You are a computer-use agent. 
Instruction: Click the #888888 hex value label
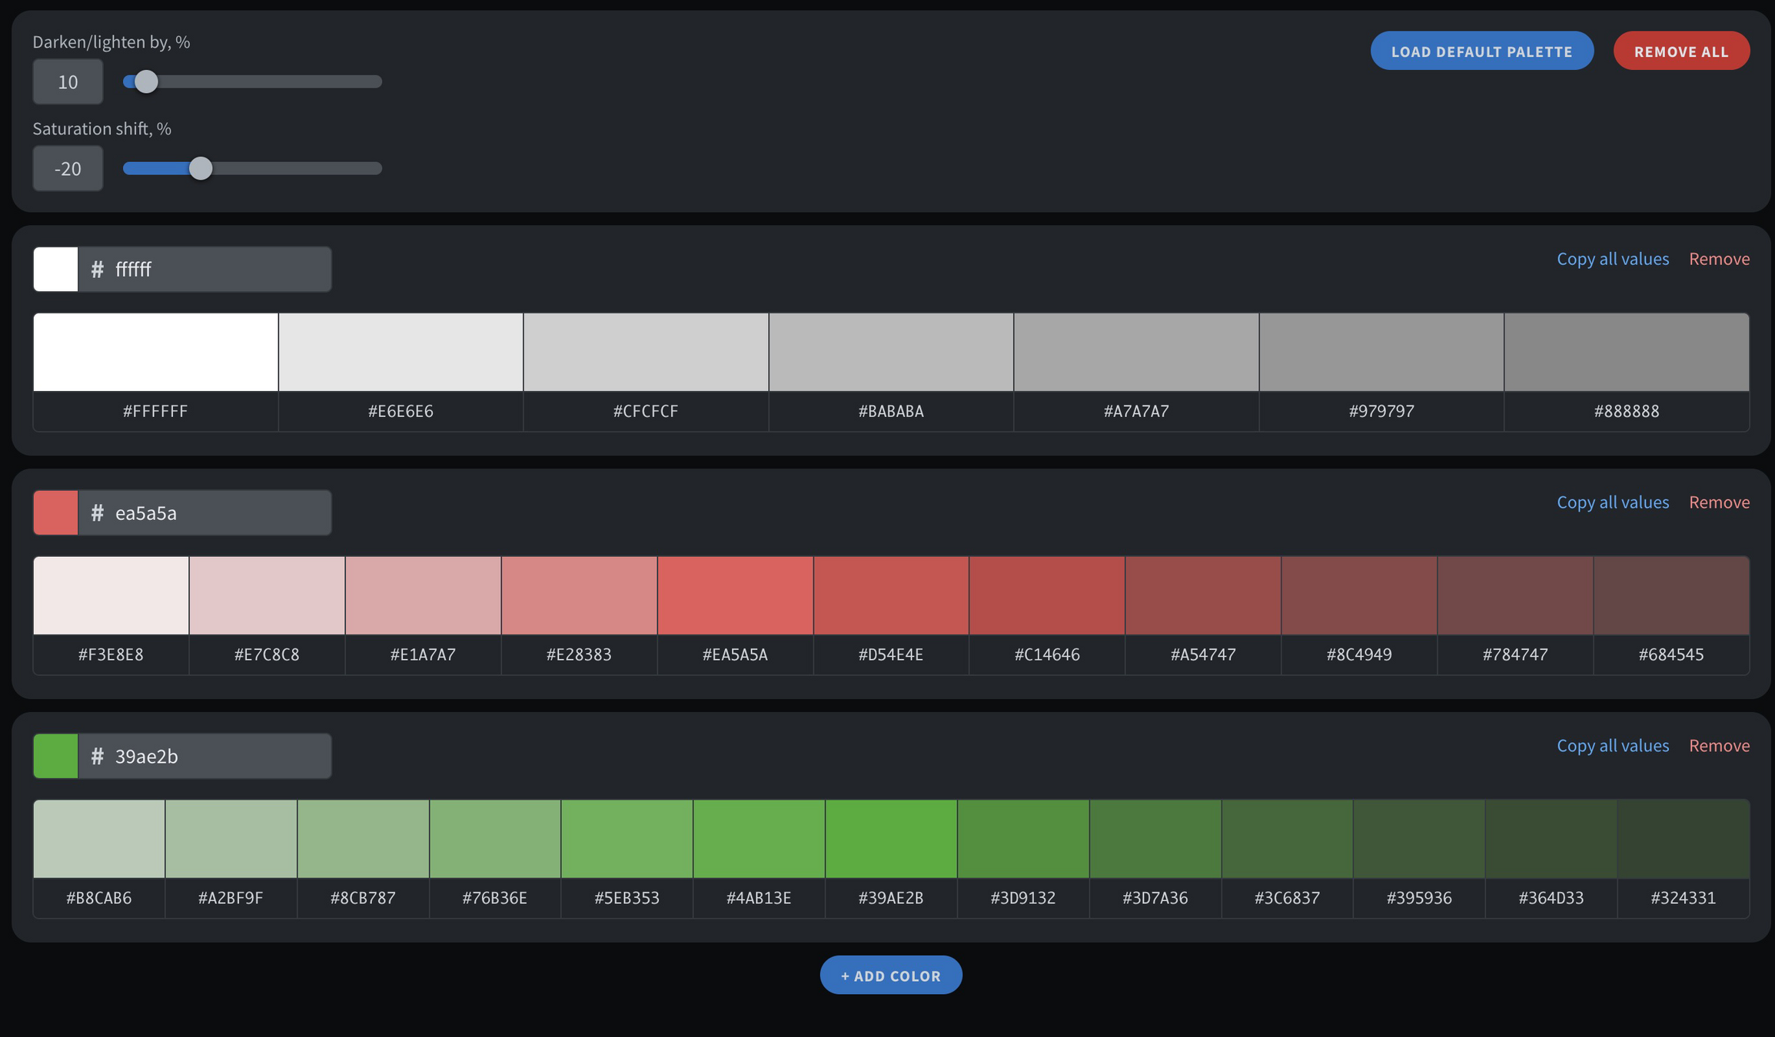pyautogui.click(x=1626, y=411)
